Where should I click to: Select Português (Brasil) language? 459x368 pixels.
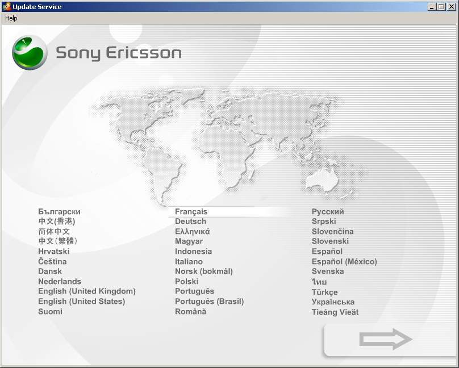click(209, 302)
